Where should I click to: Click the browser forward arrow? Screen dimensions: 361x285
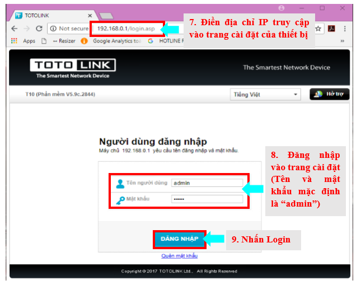point(27,29)
